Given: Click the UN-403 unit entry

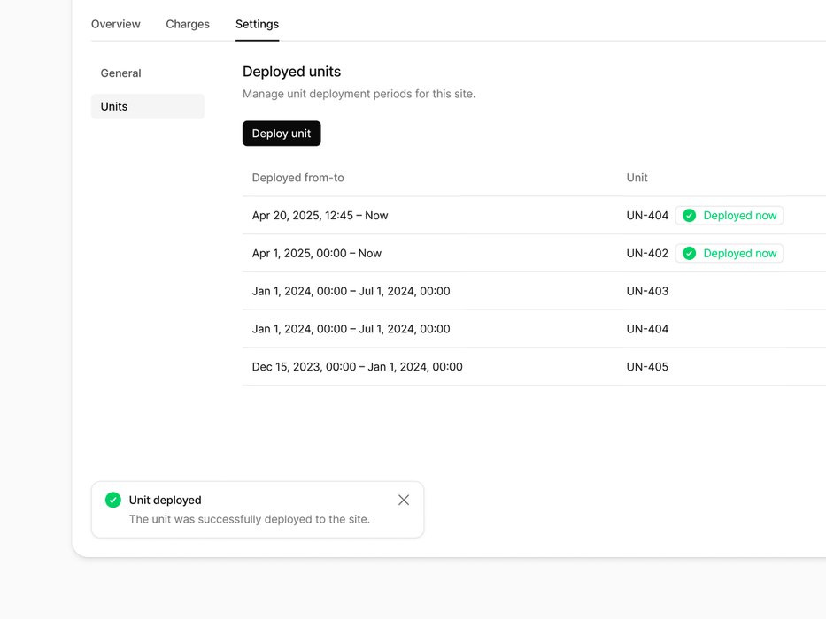Looking at the screenshot, I should point(647,291).
